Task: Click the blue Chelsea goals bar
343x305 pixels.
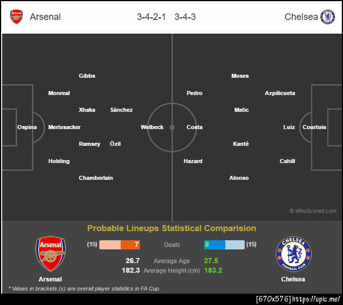Action: [x=215, y=244]
